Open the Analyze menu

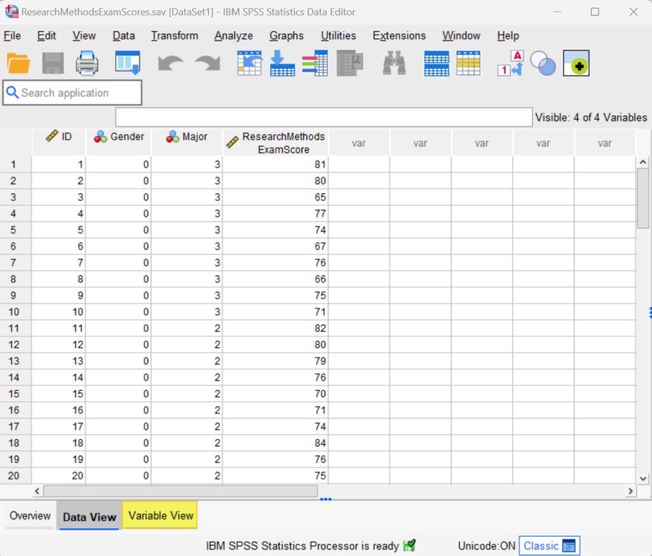pyautogui.click(x=233, y=36)
